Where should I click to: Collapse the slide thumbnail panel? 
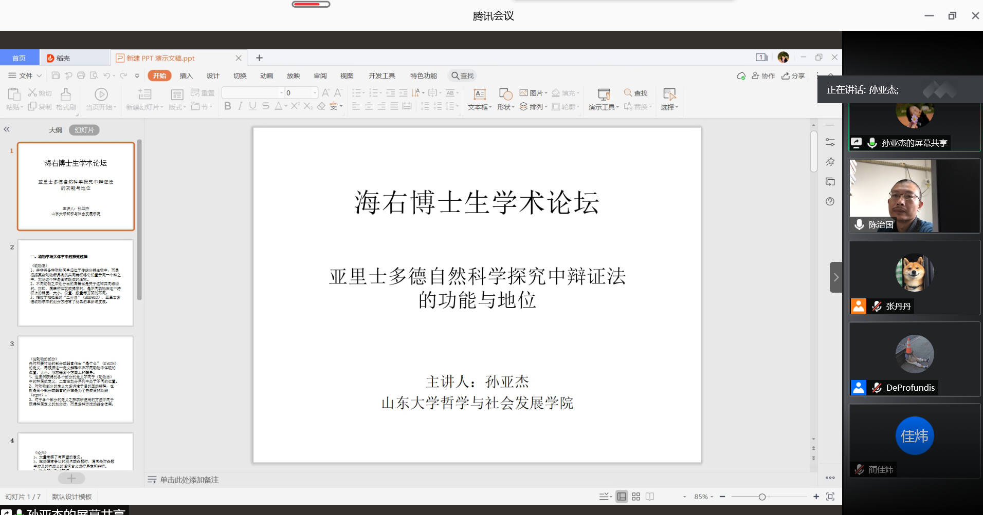tap(7, 129)
